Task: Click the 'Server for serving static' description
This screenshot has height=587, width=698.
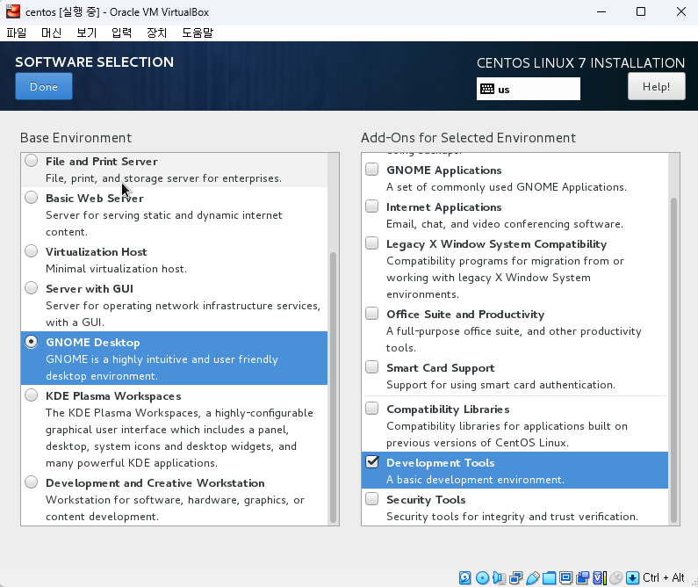Action: 164,223
